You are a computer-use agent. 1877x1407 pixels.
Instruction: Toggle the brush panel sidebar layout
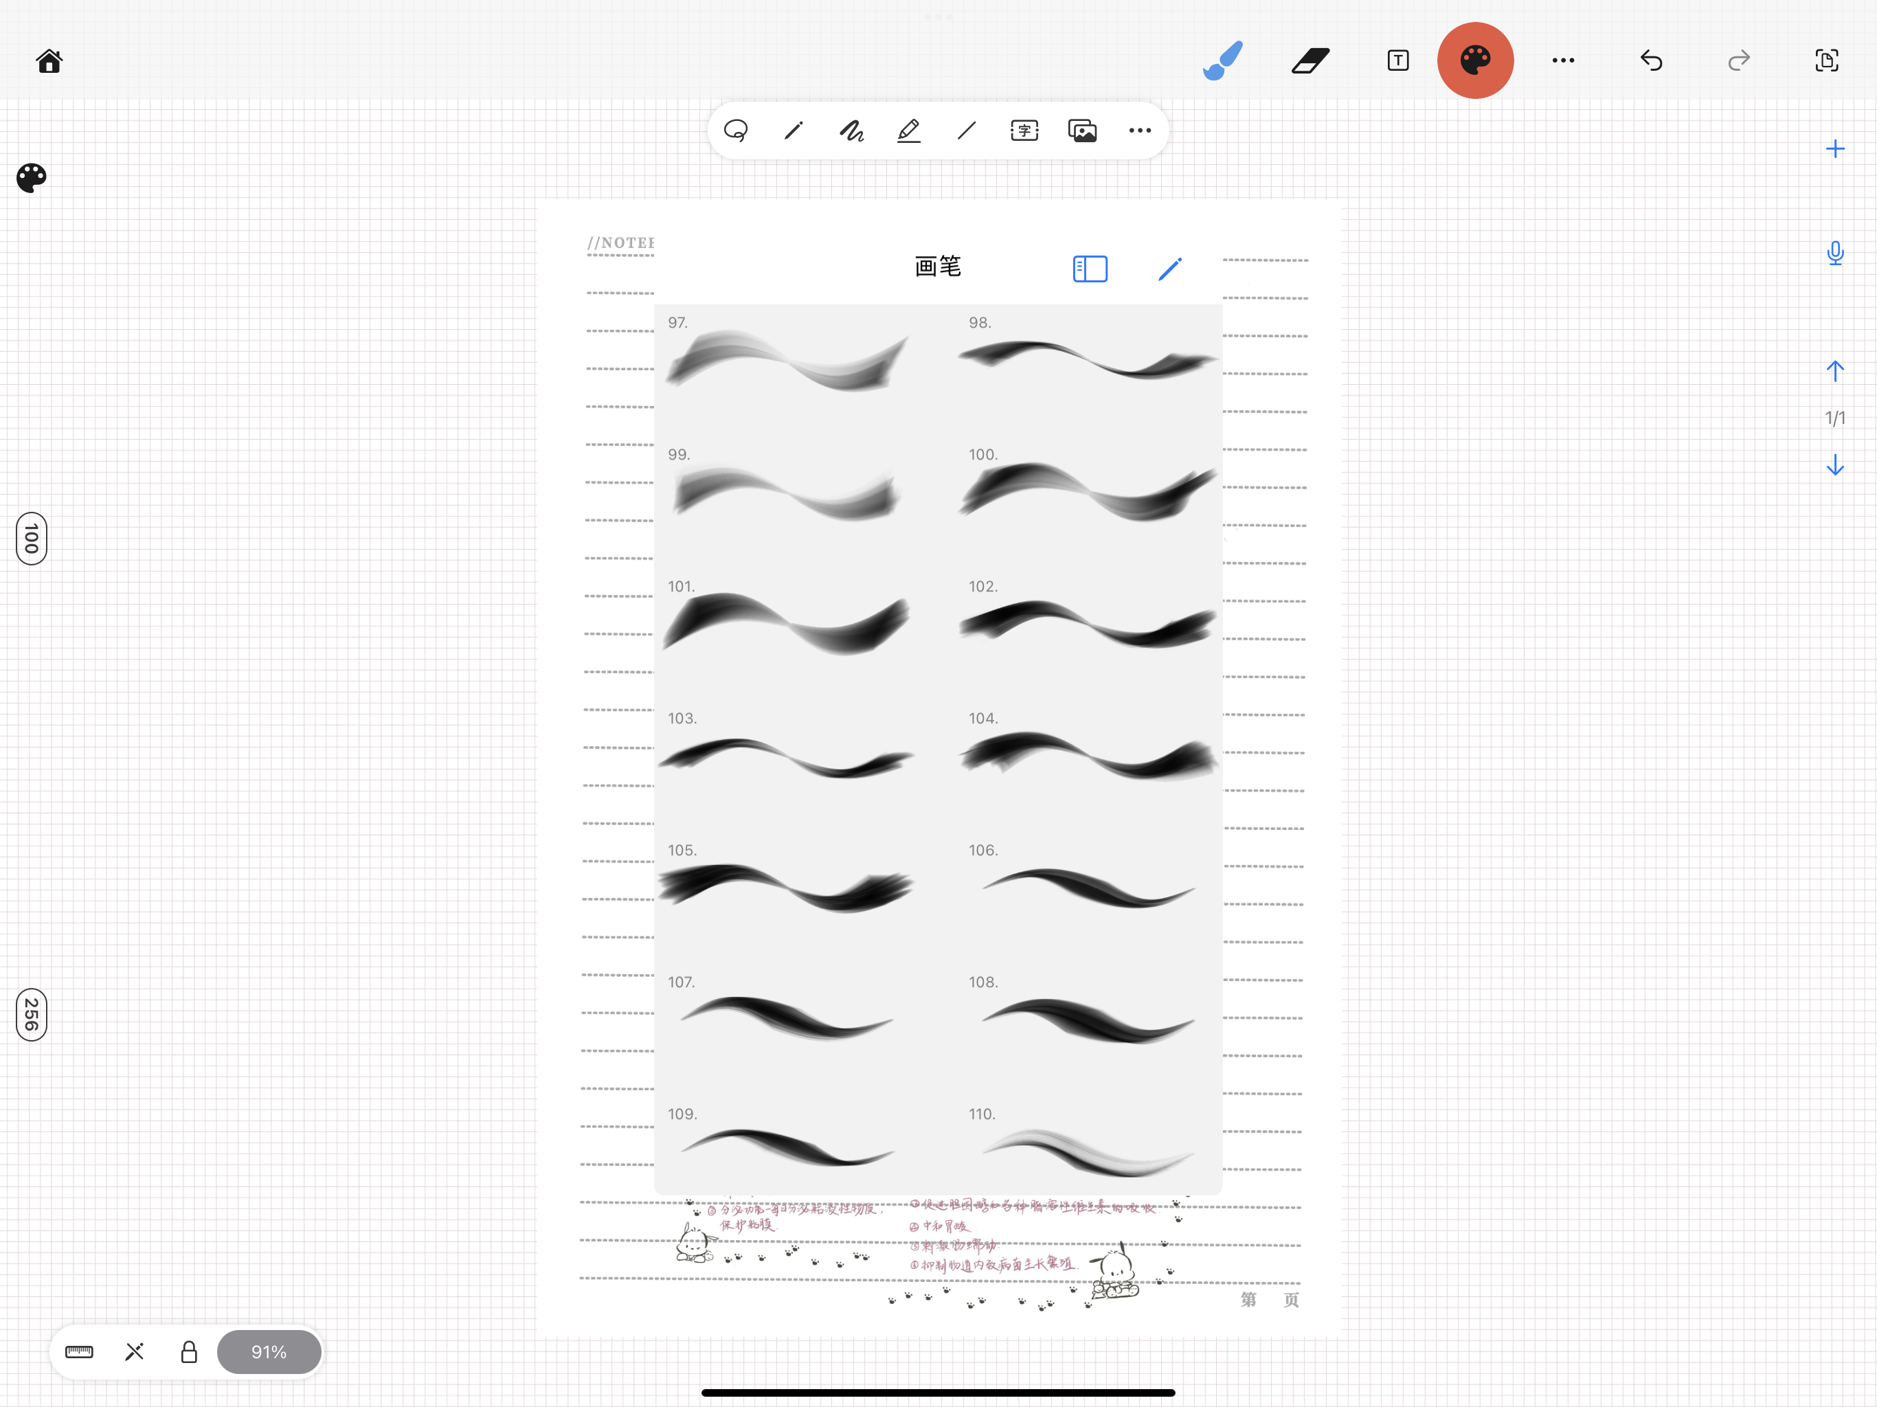pyautogui.click(x=1090, y=269)
